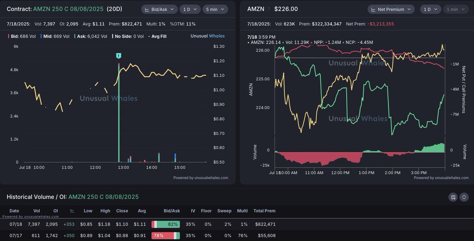Sort the table by the Floor column header
Viewport: 474px width, 241px height.
[x=206, y=211]
